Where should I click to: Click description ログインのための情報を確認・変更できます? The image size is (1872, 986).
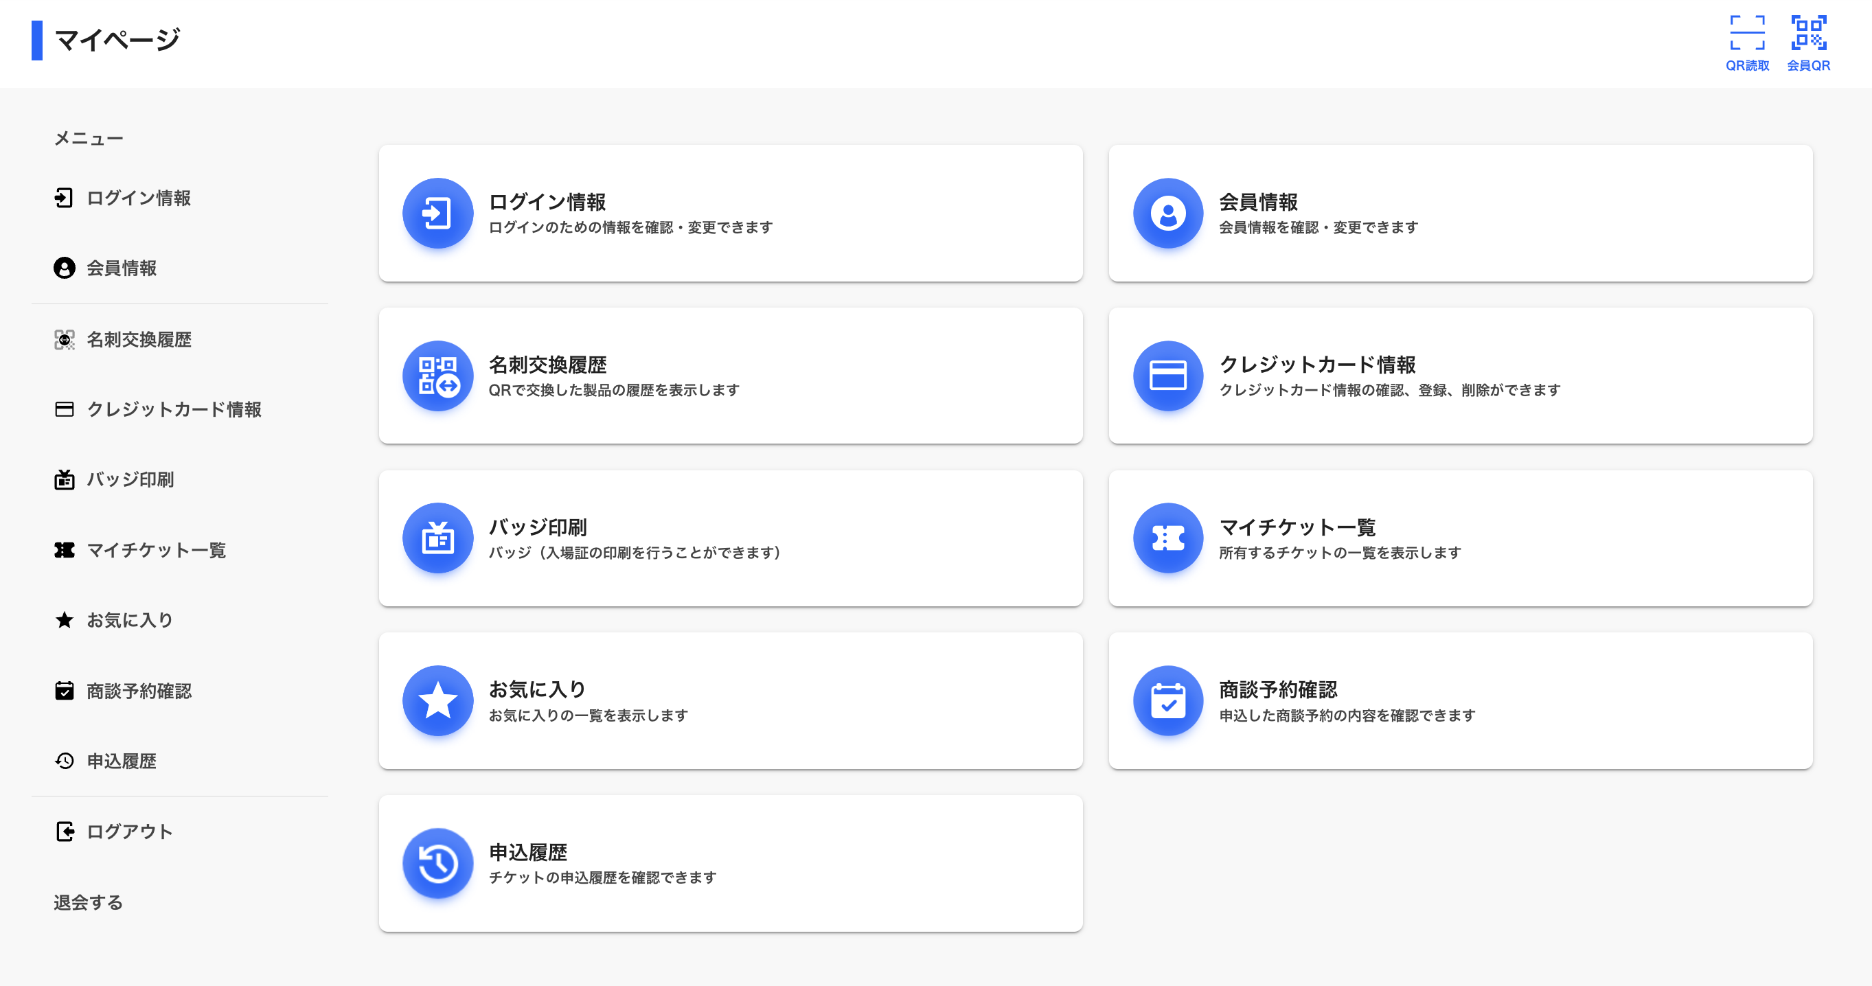point(631,227)
